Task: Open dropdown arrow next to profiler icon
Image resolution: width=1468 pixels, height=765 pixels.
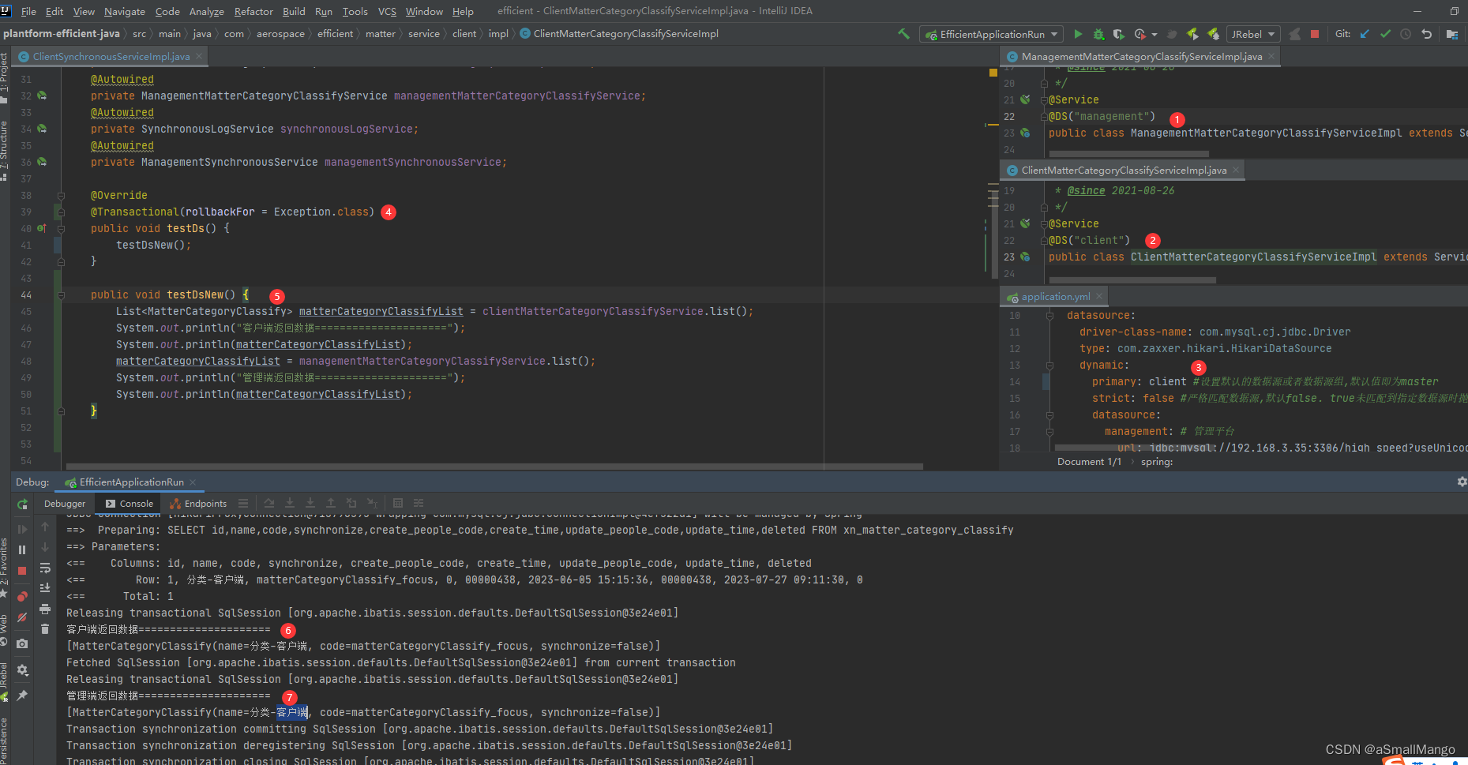Action: coord(1155,35)
